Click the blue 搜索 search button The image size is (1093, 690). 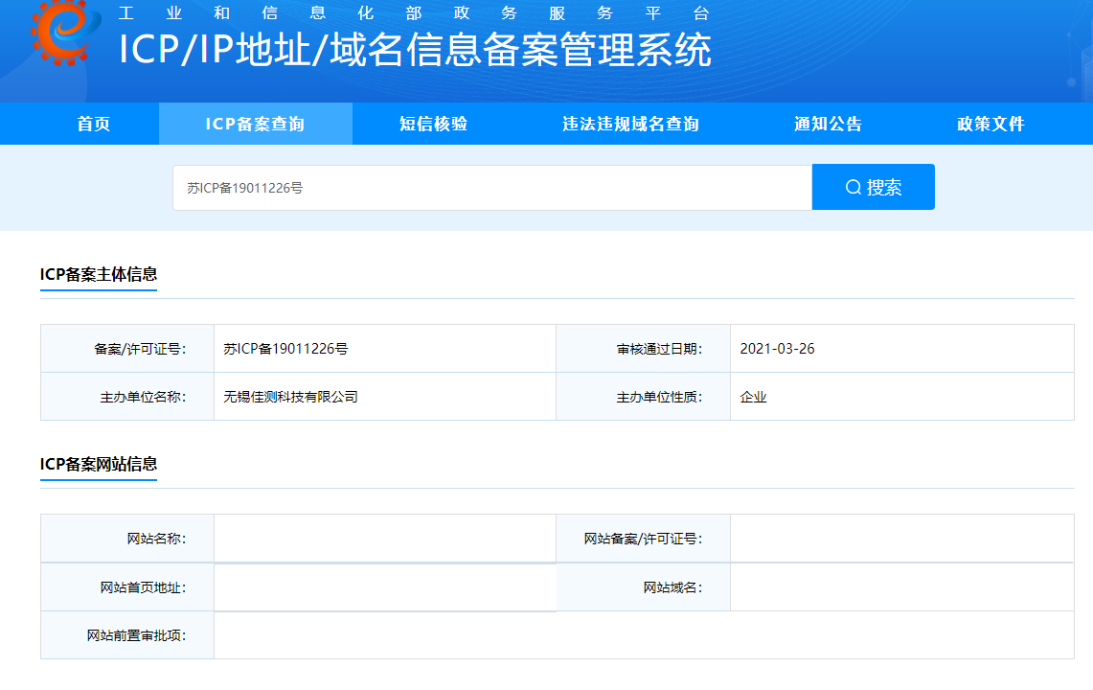(x=873, y=186)
